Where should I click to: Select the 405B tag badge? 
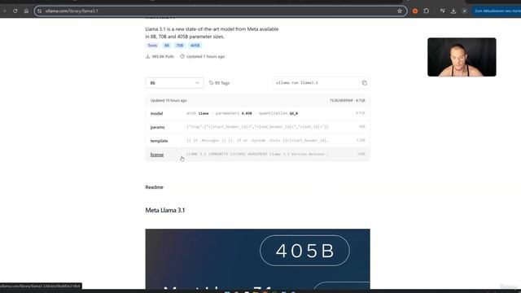click(x=195, y=46)
